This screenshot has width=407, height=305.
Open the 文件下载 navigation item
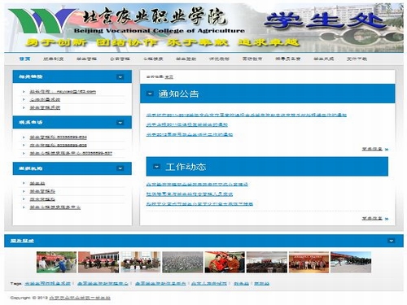pos(357,59)
